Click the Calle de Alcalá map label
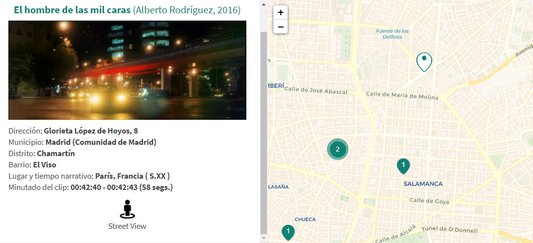The width and height of the screenshot is (533, 243). coord(395,234)
